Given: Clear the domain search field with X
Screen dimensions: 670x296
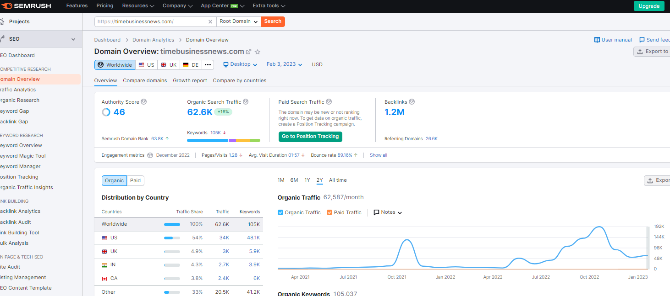Looking at the screenshot, I should pyautogui.click(x=210, y=21).
